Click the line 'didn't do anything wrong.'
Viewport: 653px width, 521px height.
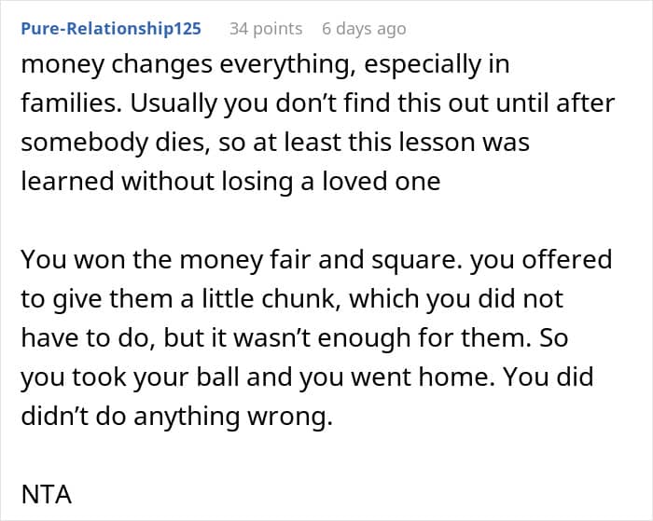click(x=176, y=417)
